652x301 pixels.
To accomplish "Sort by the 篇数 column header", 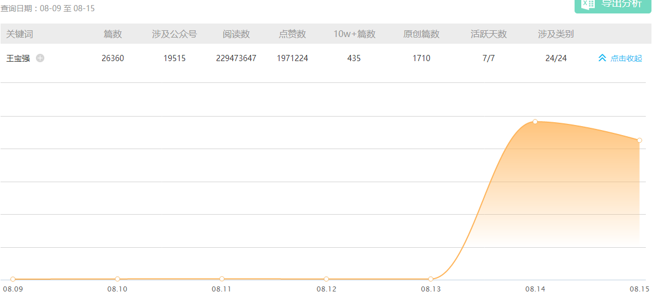I will 113,34.
